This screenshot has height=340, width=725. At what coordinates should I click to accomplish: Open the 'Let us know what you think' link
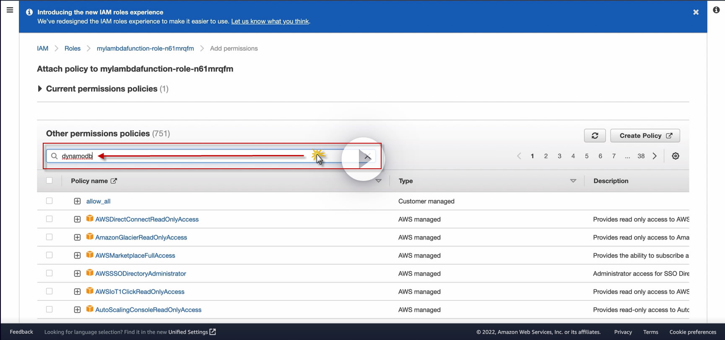(x=270, y=21)
